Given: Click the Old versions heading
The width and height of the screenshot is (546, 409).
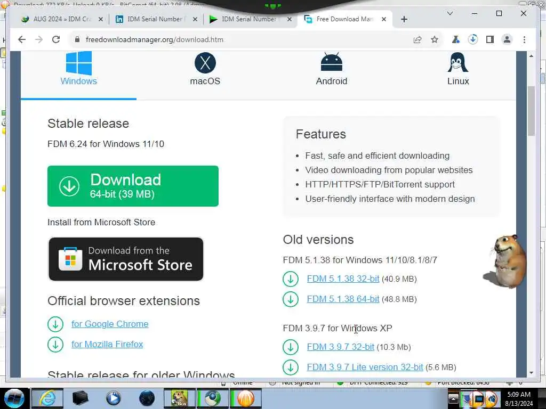Looking at the screenshot, I should pyautogui.click(x=318, y=240).
